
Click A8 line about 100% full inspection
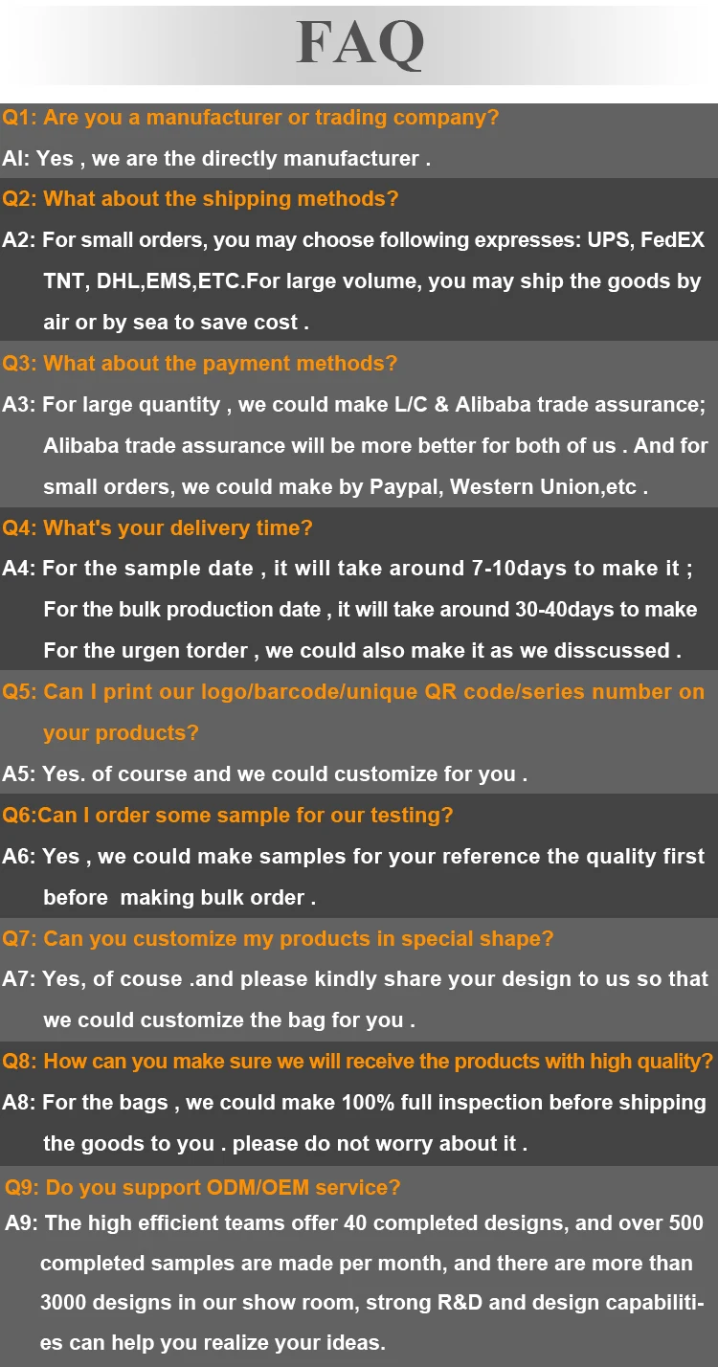[354, 1103]
